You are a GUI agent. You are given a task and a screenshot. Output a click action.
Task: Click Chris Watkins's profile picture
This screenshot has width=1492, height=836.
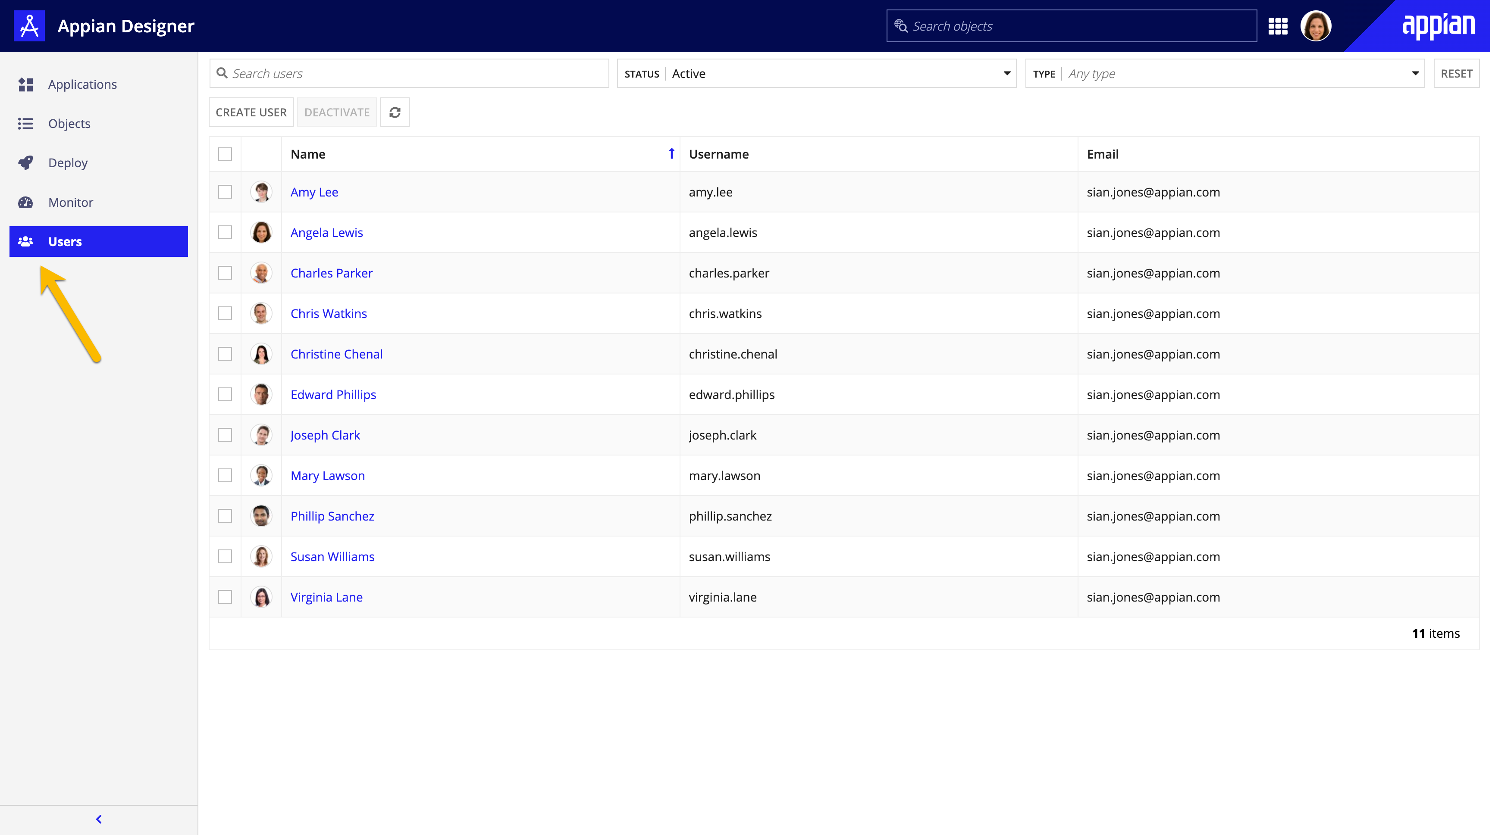point(261,313)
